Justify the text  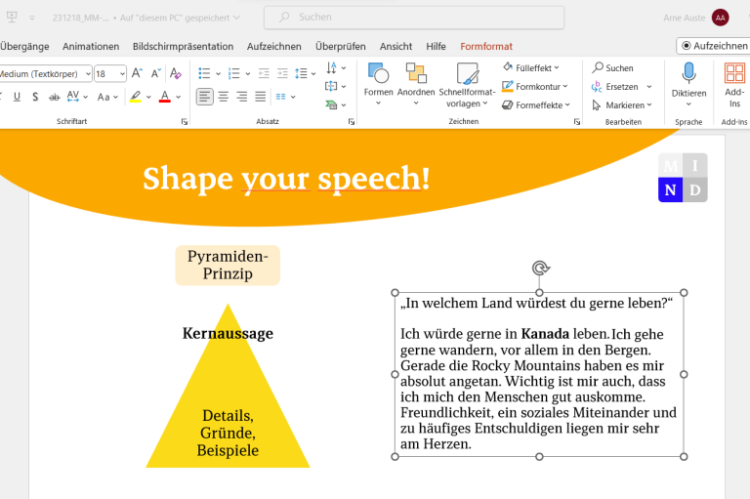click(260, 97)
